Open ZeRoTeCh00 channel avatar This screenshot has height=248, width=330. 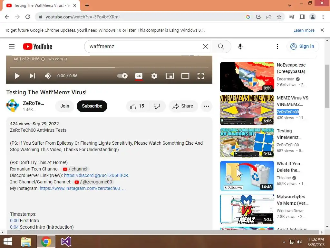click(x=13, y=106)
